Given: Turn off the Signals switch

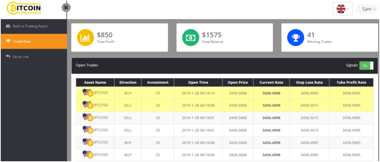Looking at the screenshot, I should pos(366,65).
